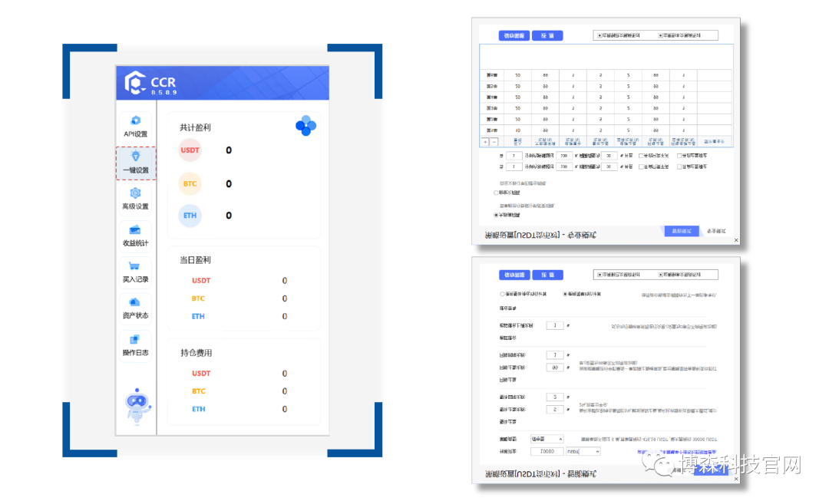Click the highlighted blue tab in upper dialog footer
The image size is (829, 501).
click(x=682, y=230)
